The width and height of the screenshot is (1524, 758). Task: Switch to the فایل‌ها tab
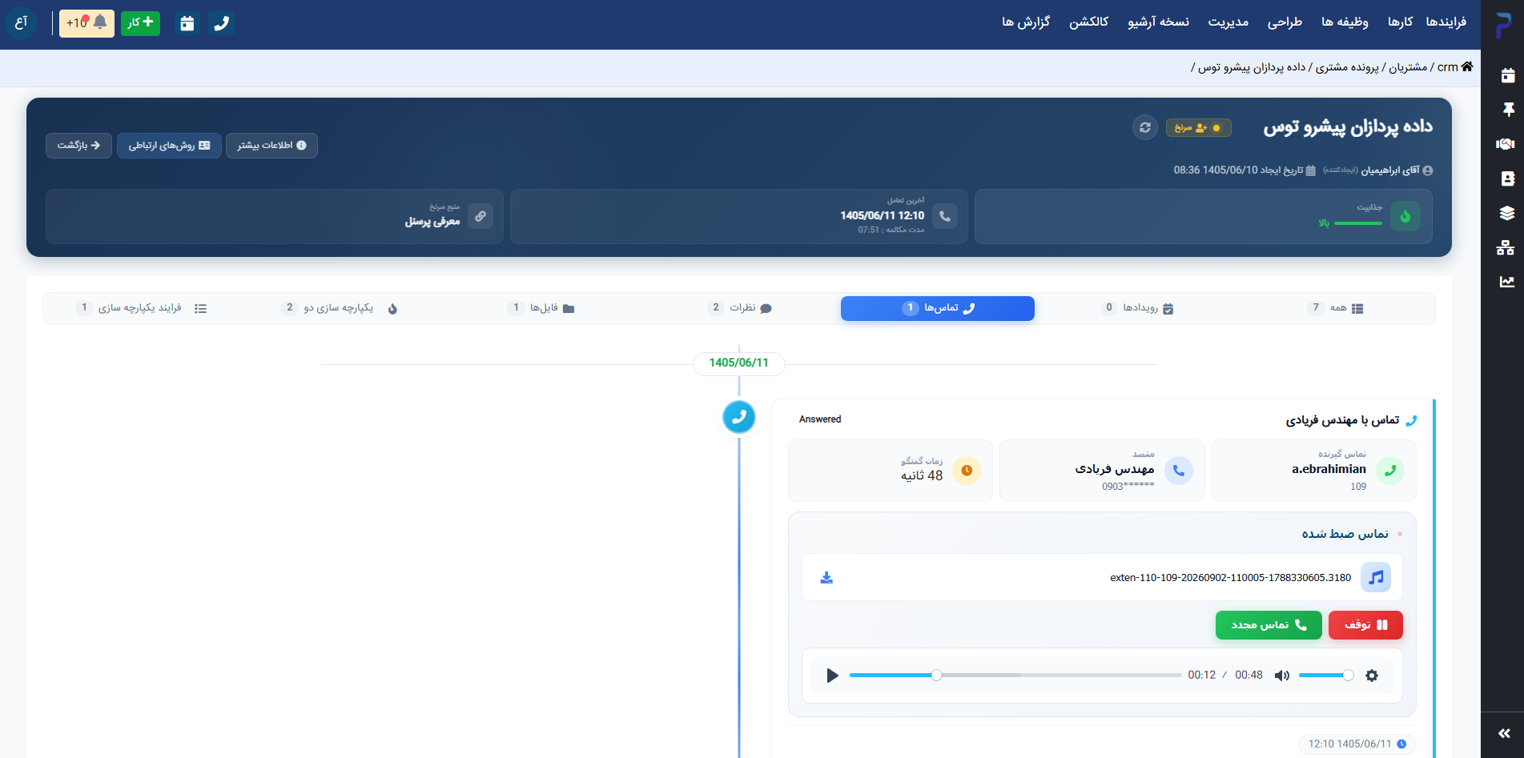[541, 308]
